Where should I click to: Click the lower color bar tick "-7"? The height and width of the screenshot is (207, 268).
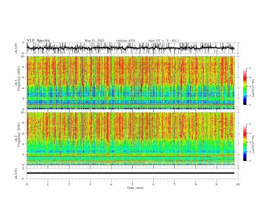pos(250,161)
